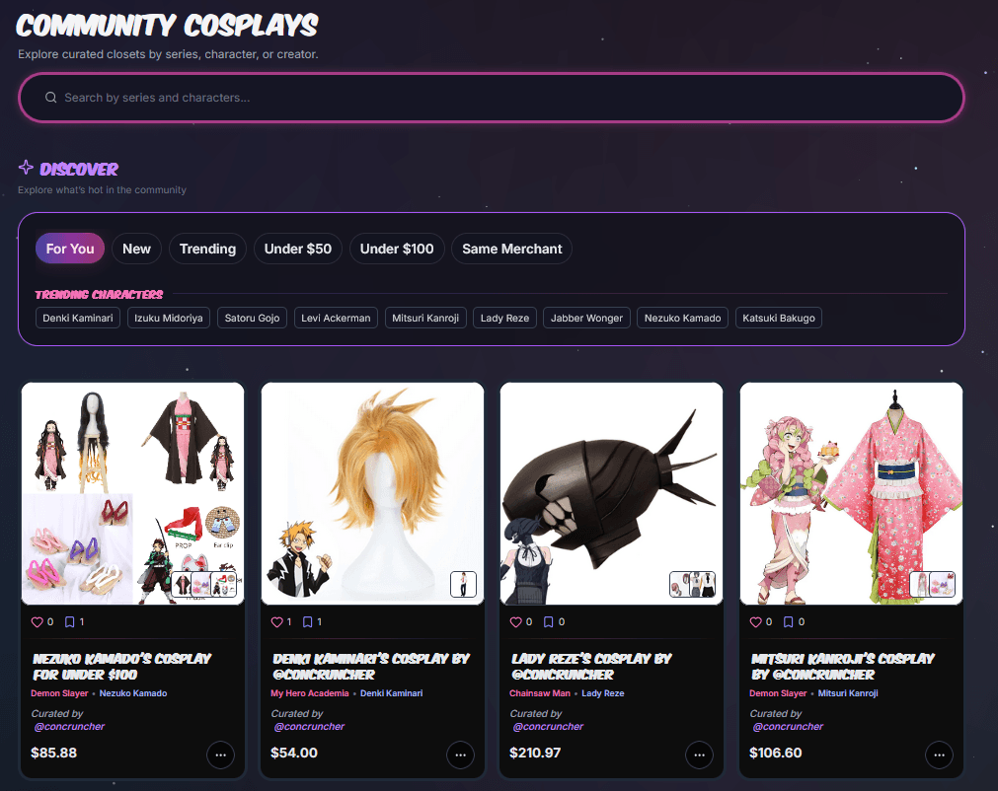Bookmark the Denki Kaminari cosplay card
998x791 pixels.
pos(307,622)
